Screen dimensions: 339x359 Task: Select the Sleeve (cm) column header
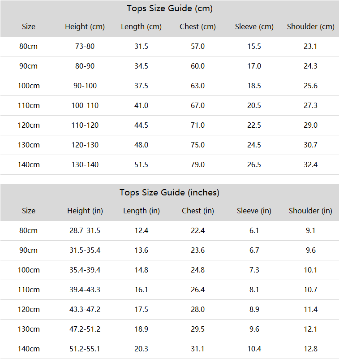click(x=254, y=27)
